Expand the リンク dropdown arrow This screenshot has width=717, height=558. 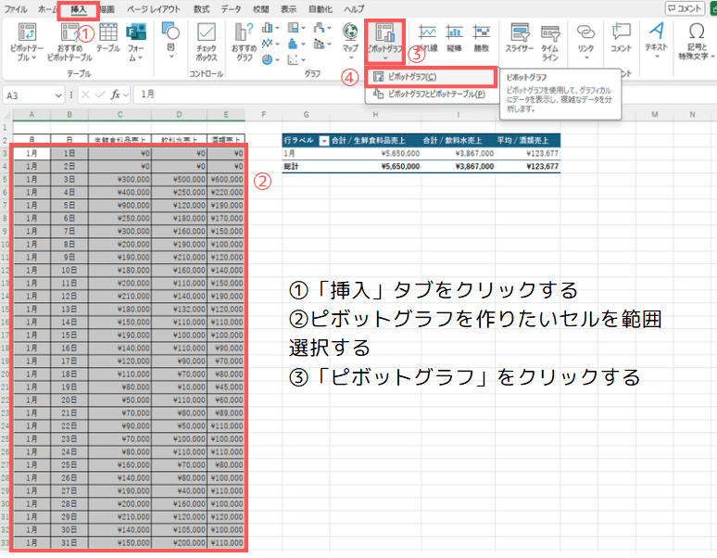click(x=586, y=57)
